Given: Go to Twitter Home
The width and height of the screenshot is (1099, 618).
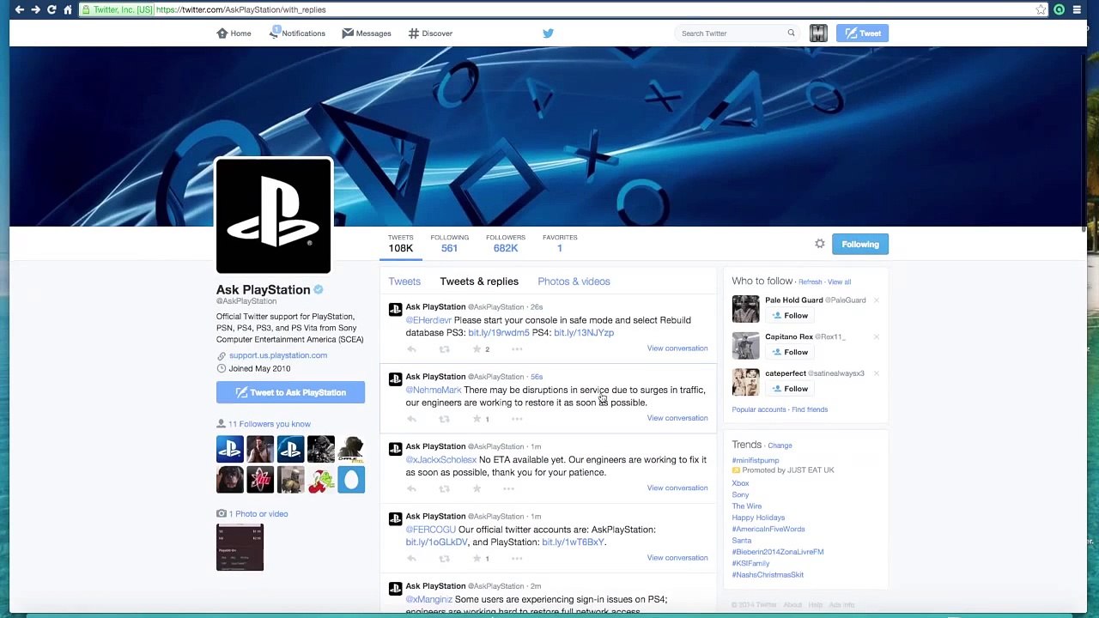Looking at the screenshot, I should [234, 33].
